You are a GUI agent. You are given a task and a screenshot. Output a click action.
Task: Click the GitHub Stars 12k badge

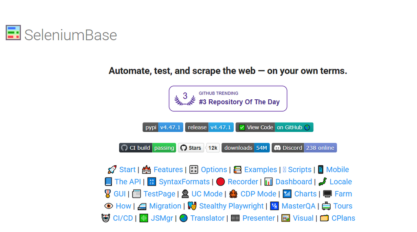tap(199, 148)
